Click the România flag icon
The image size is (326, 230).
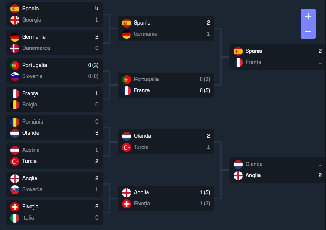point(15,122)
